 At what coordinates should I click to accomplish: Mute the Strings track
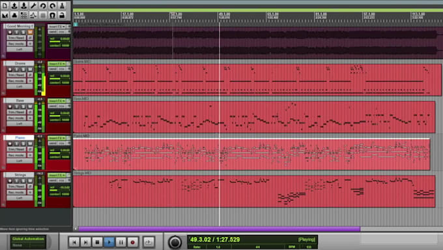(30, 181)
